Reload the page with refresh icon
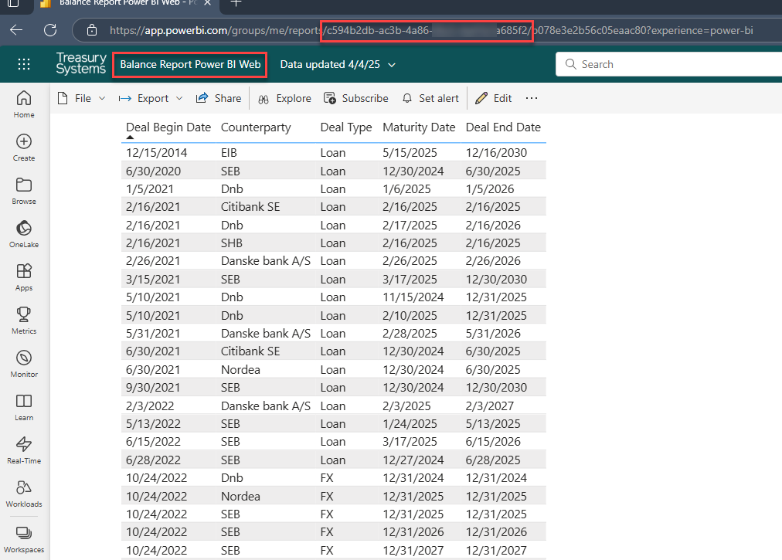The height and width of the screenshot is (560, 782). tap(50, 30)
